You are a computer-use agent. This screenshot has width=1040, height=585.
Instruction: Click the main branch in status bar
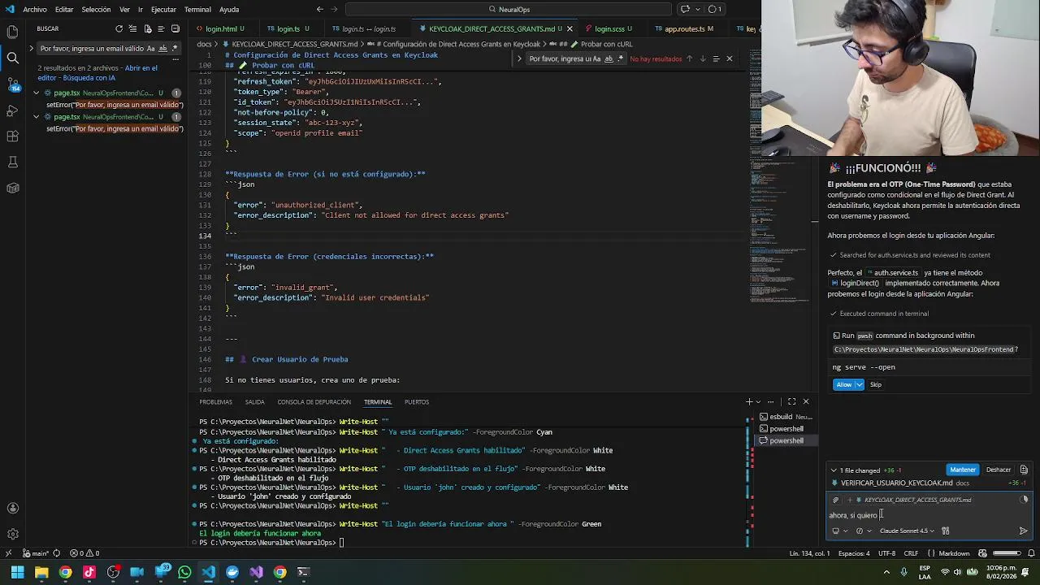click(x=37, y=553)
